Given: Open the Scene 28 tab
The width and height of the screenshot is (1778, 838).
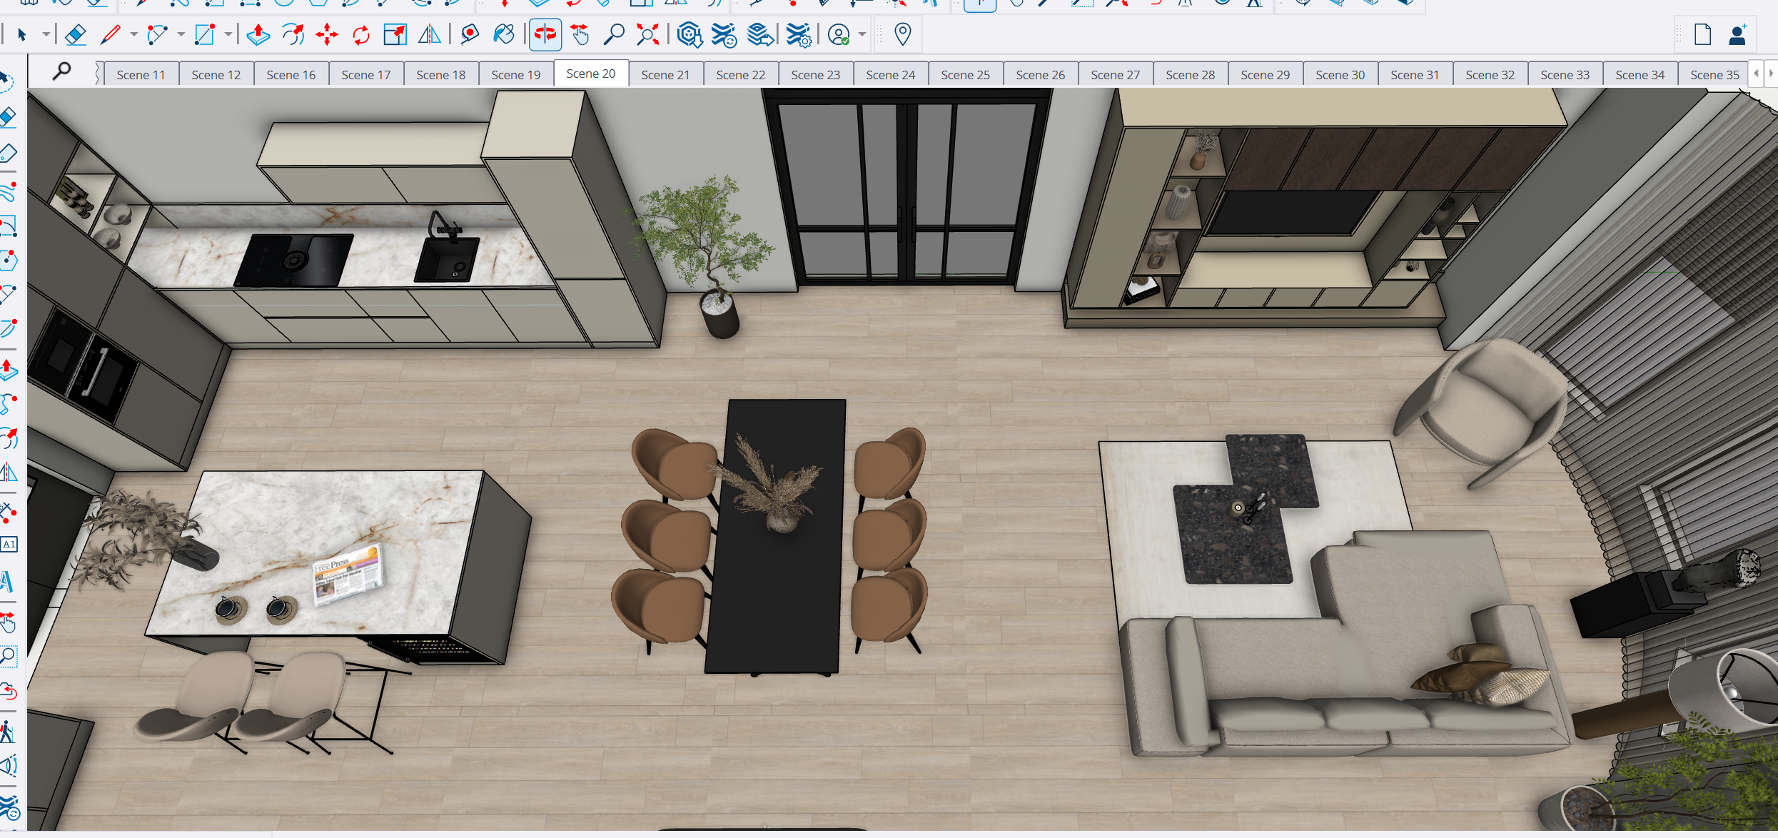Looking at the screenshot, I should click(x=1189, y=75).
